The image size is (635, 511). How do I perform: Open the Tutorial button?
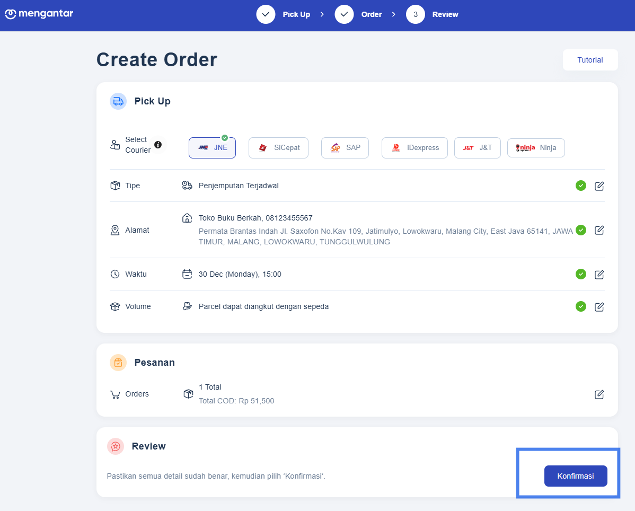pyautogui.click(x=590, y=60)
